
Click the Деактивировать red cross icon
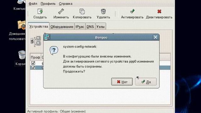[159, 11]
